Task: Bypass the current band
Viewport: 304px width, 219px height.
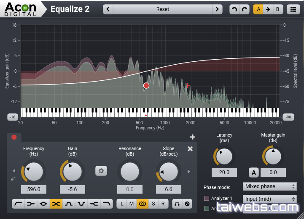Action: click(187, 204)
